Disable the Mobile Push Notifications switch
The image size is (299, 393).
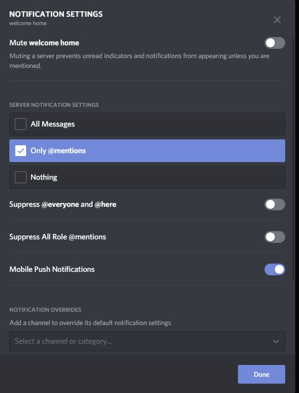point(274,269)
